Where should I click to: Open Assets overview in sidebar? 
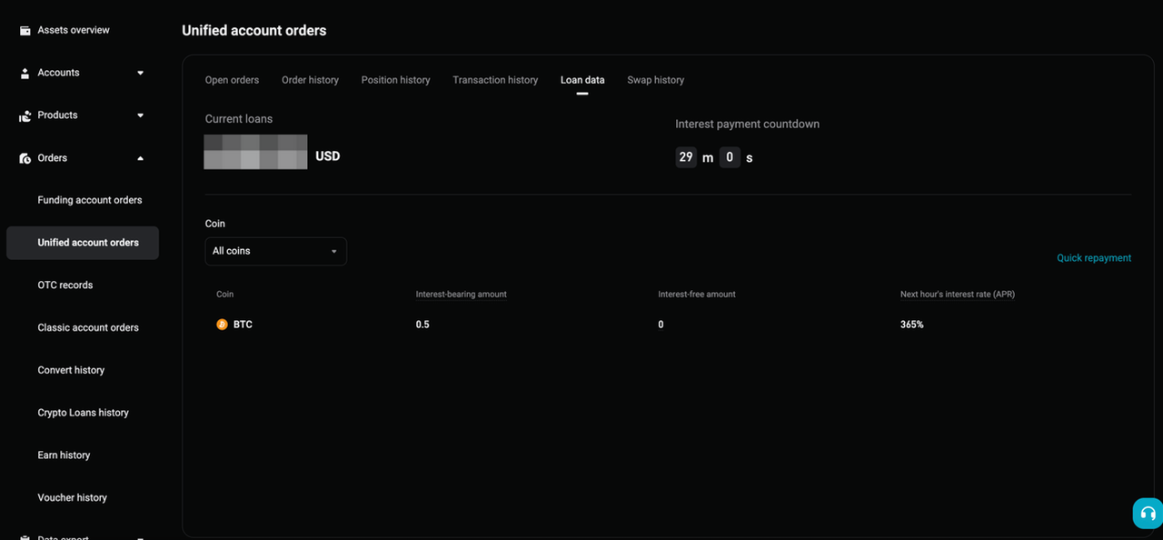point(74,30)
